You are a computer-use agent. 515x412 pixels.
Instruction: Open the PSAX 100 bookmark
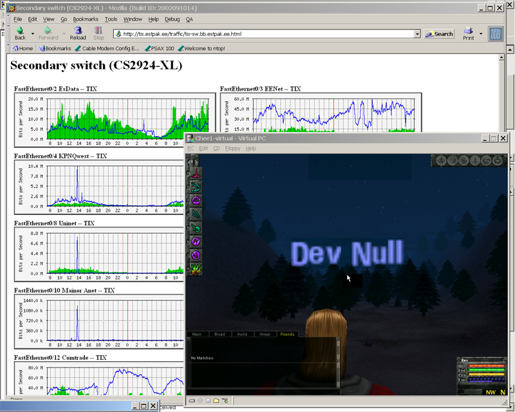click(159, 49)
